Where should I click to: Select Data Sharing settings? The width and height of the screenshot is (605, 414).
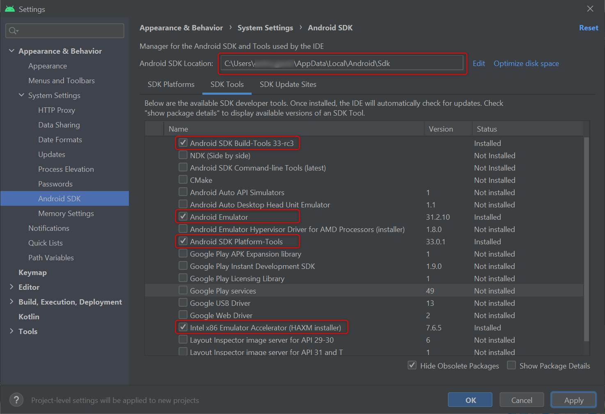(x=59, y=125)
